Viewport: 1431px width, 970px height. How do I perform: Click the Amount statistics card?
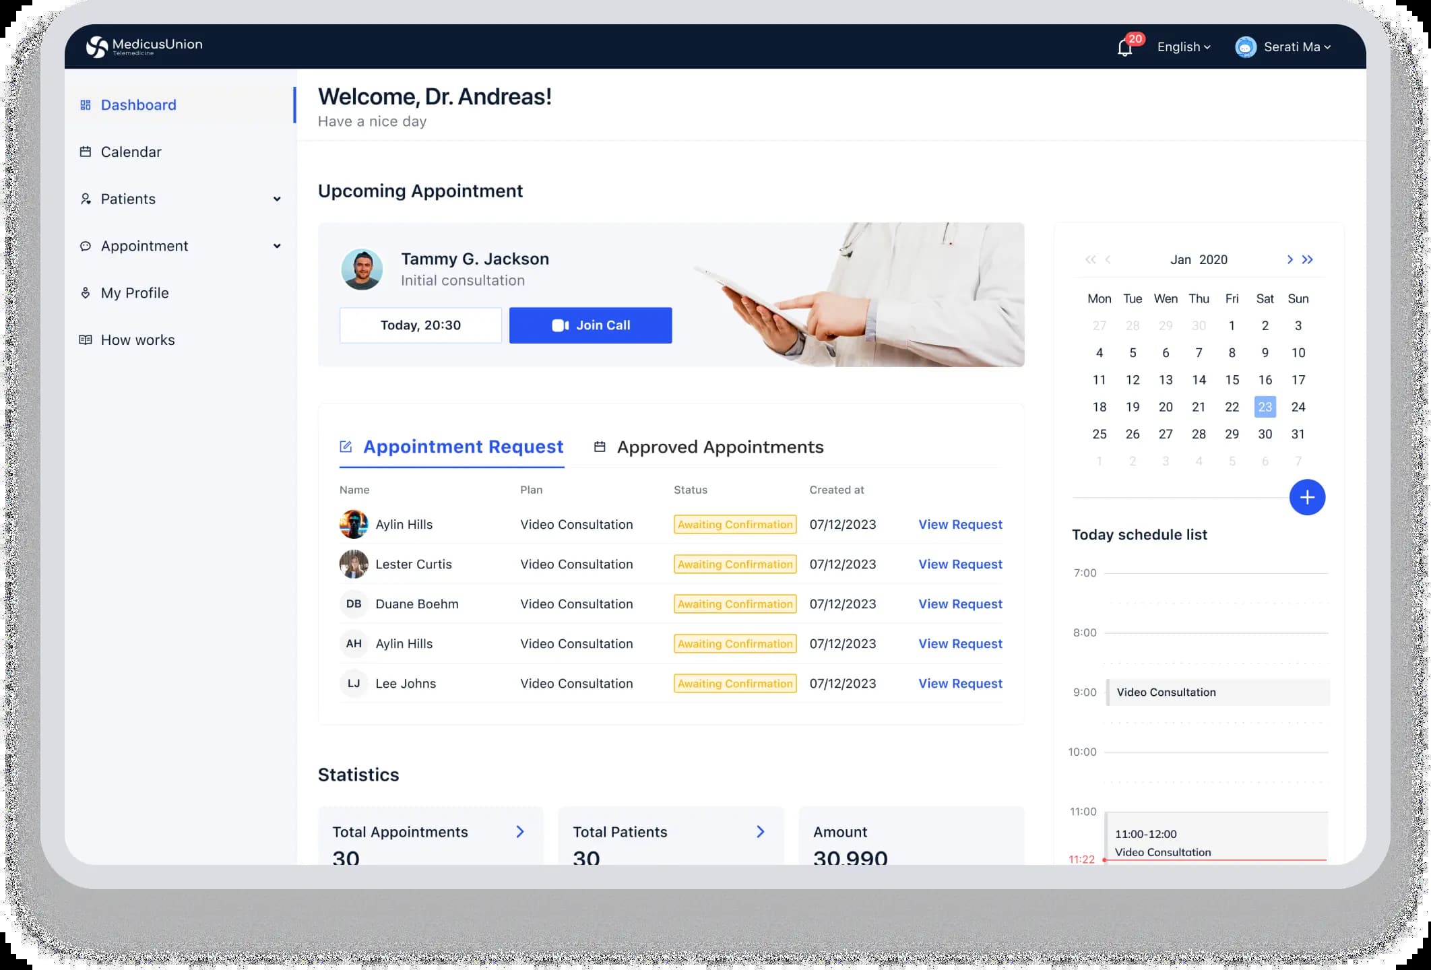click(x=912, y=836)
